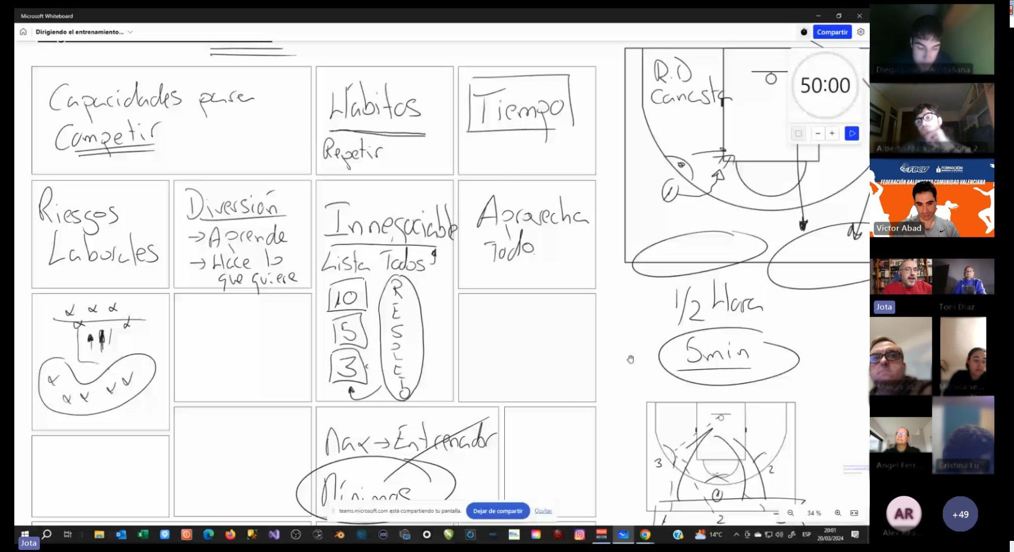1014x552 pixels.
Task: Open volume control in system tray
Action: point(779,535)
